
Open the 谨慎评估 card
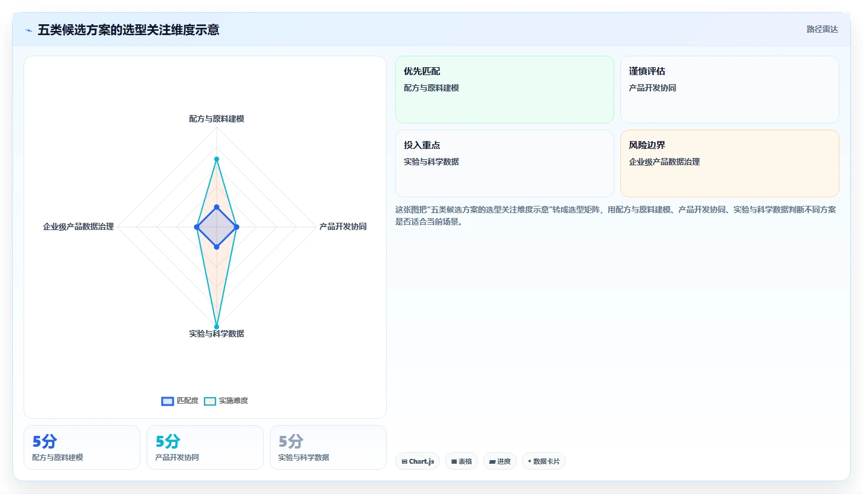730,90
